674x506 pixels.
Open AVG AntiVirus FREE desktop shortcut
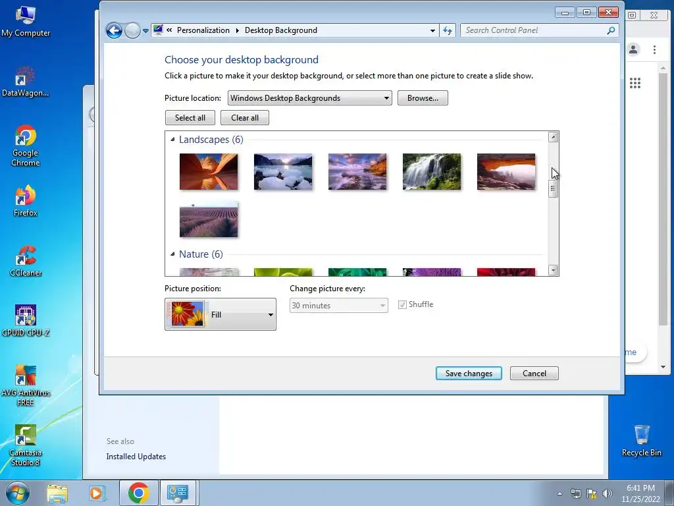point(26,385)
